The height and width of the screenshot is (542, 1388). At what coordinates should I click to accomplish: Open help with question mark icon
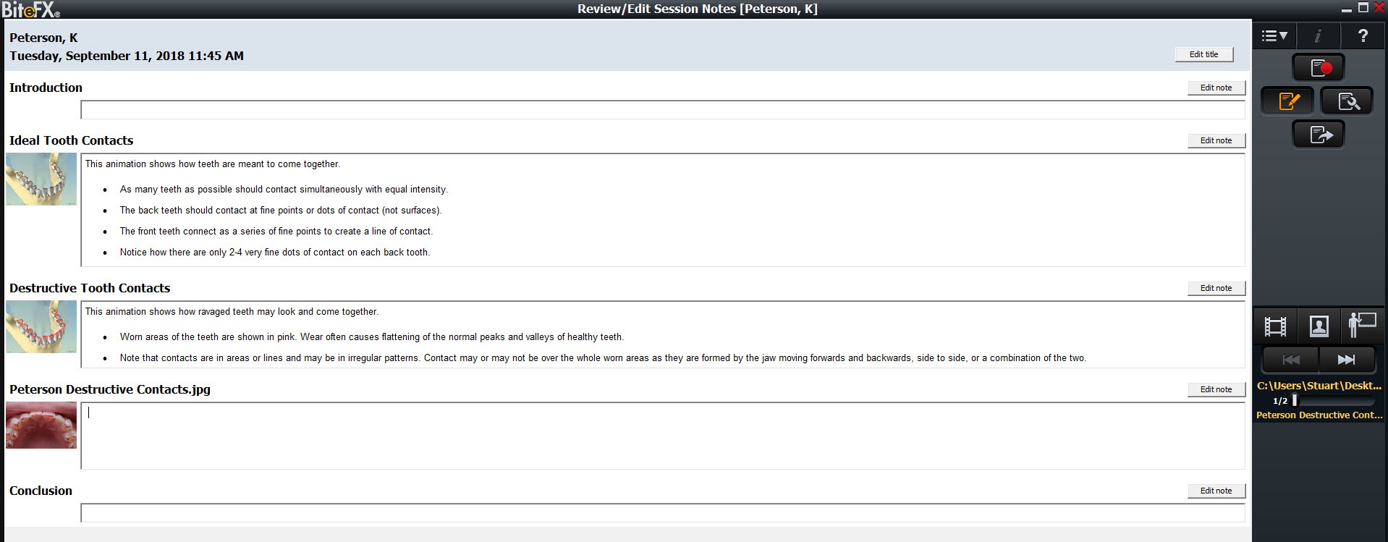coord(1363,35)
